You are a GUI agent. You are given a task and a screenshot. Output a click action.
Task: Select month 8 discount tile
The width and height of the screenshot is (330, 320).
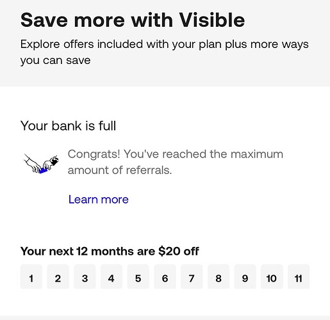[x=219, y=276]
